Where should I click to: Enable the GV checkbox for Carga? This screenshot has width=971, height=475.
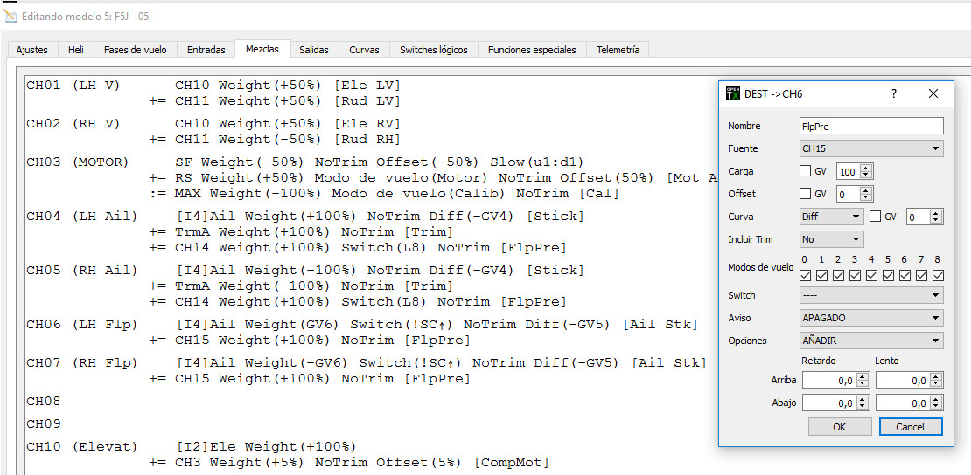806,171
